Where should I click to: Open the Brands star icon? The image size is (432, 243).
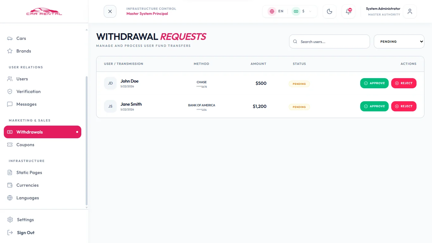click(10, 51)
